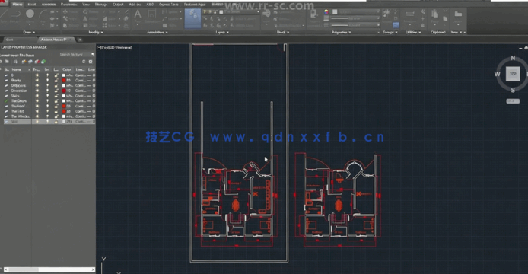Turn off the Dimension layer light bulb
Screen dimensions: 528x274
[47, 91]
